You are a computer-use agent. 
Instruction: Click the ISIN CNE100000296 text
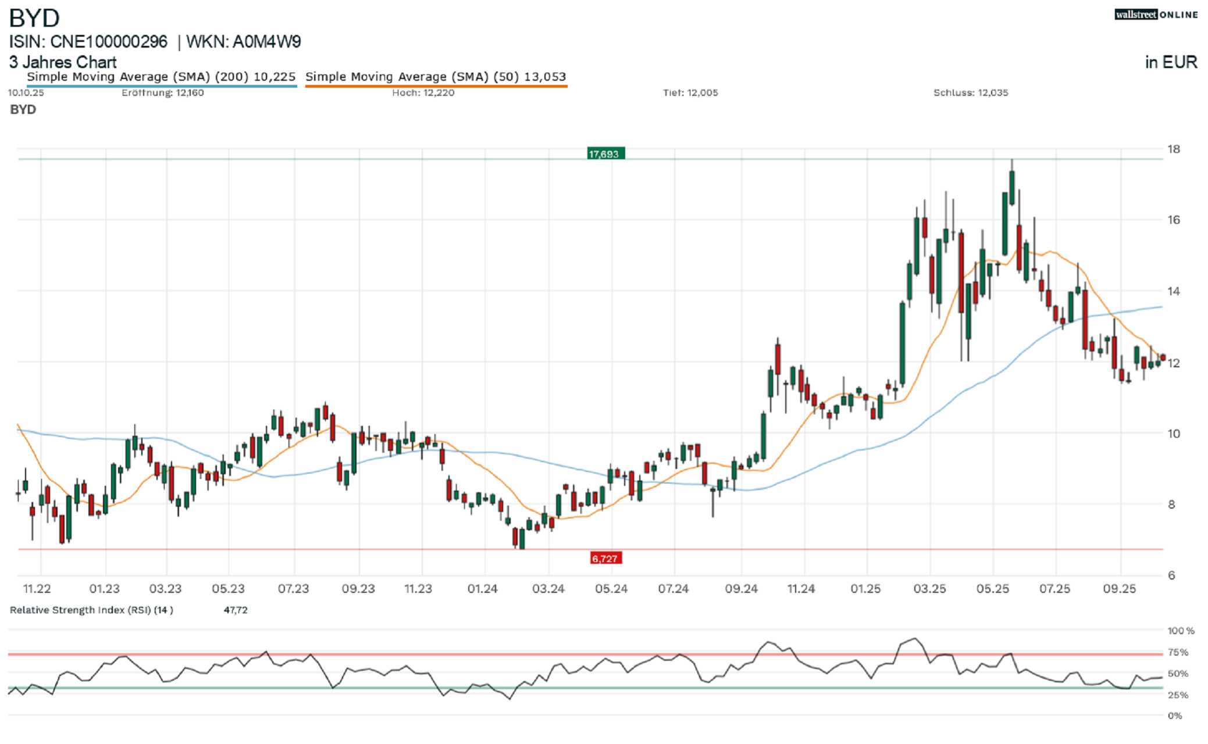88,42
